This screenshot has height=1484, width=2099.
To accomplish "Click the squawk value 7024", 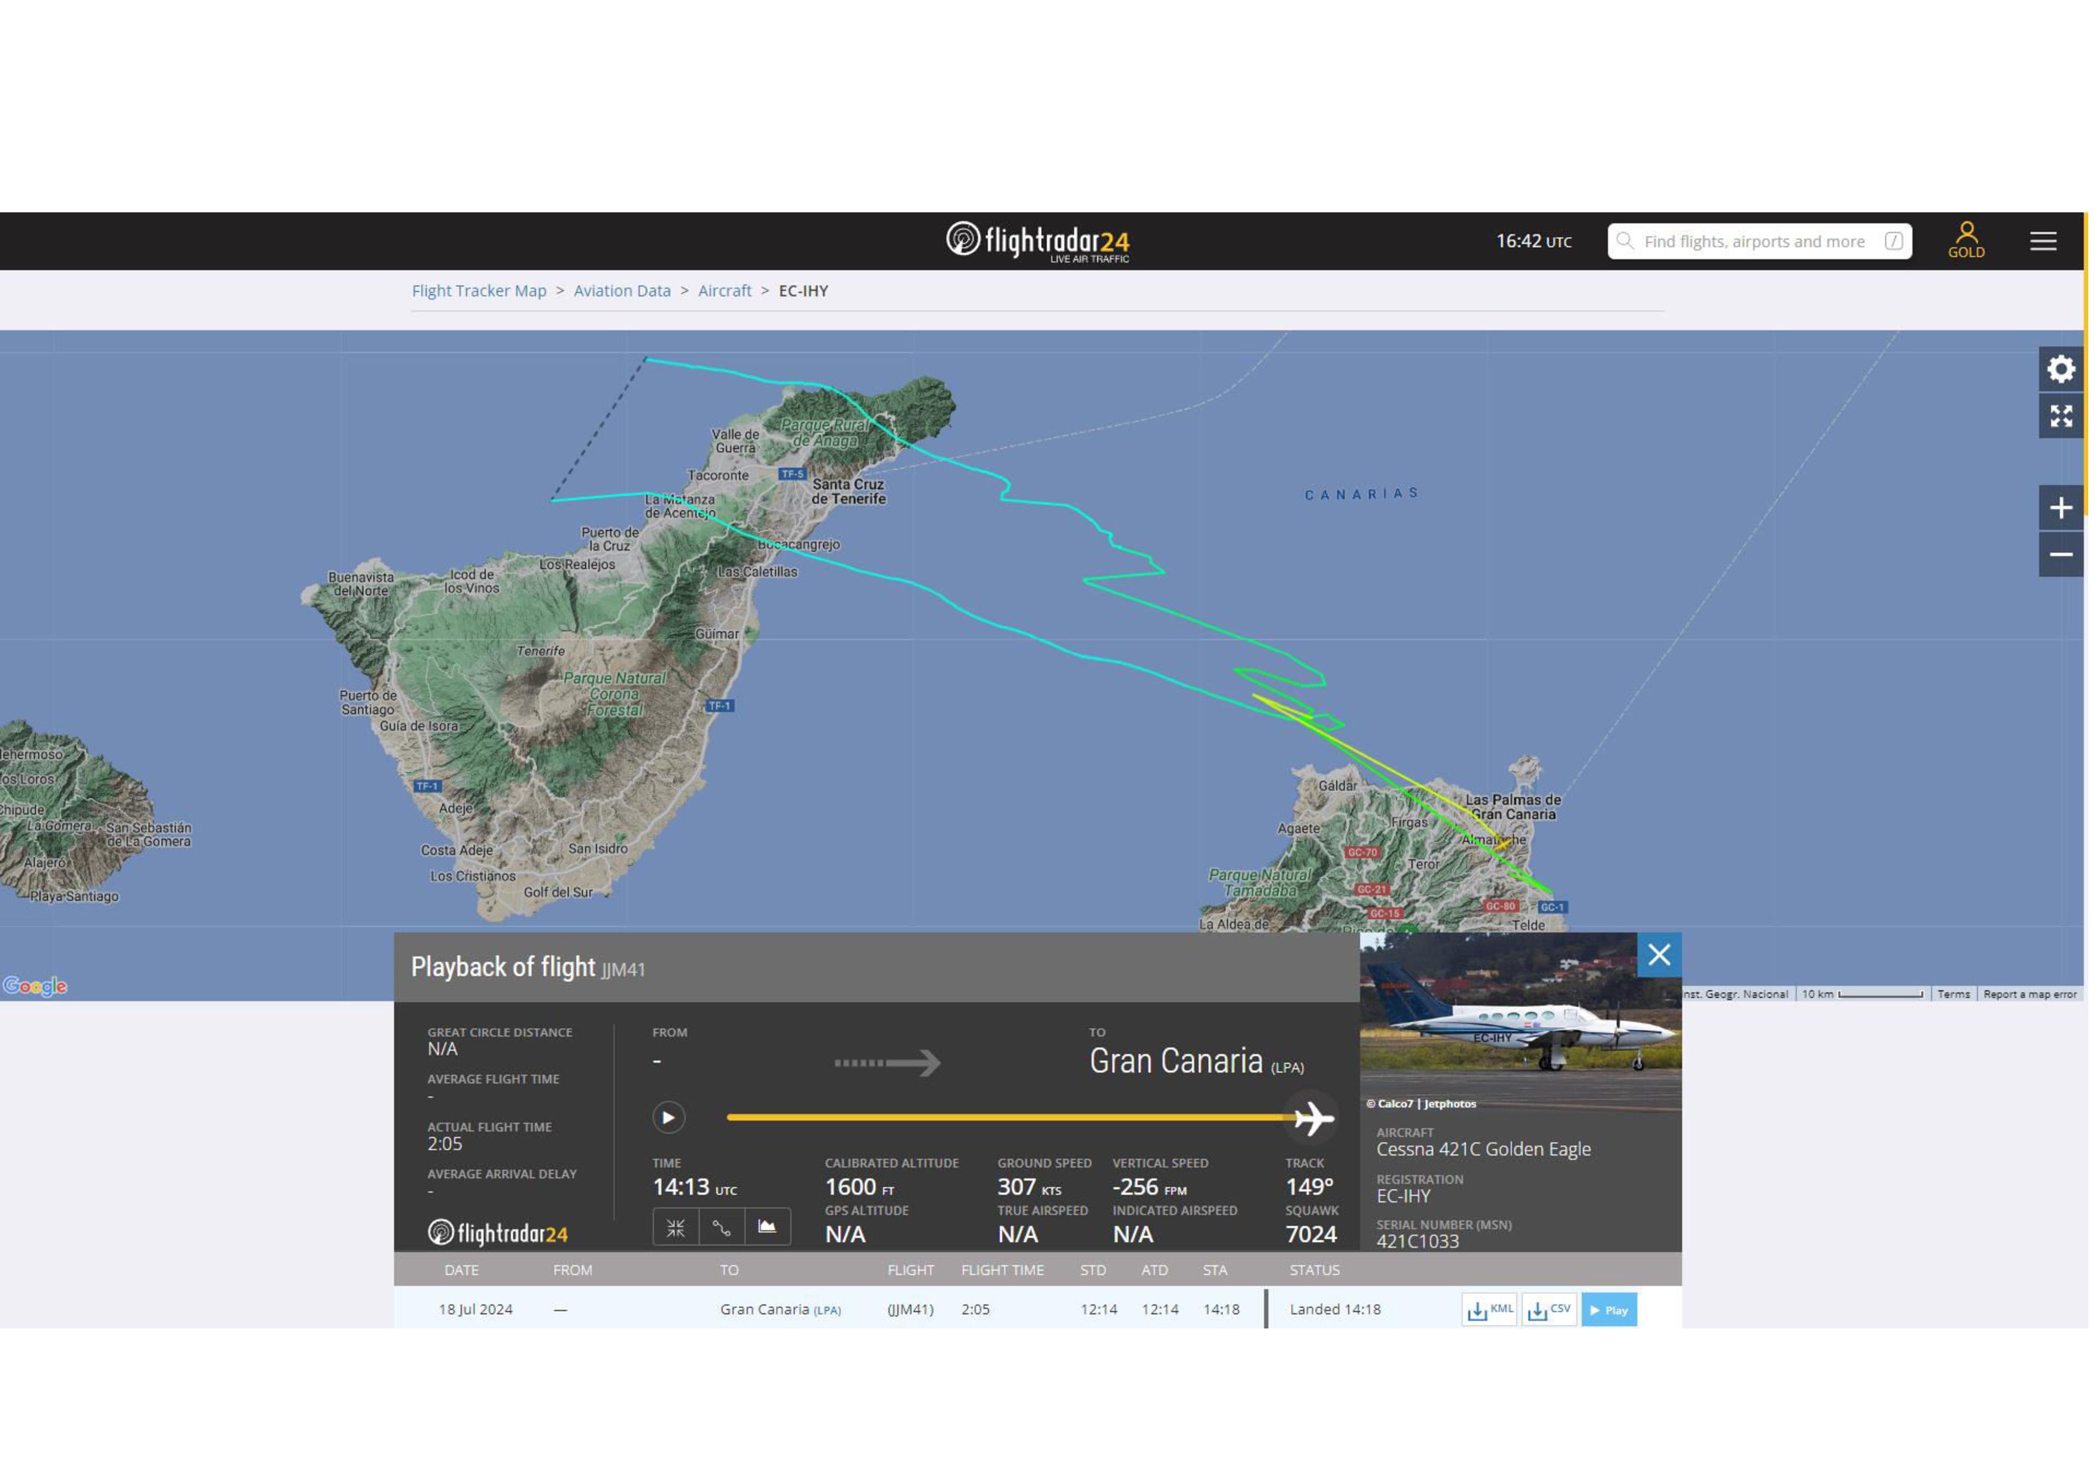I will point(1311,1235).
